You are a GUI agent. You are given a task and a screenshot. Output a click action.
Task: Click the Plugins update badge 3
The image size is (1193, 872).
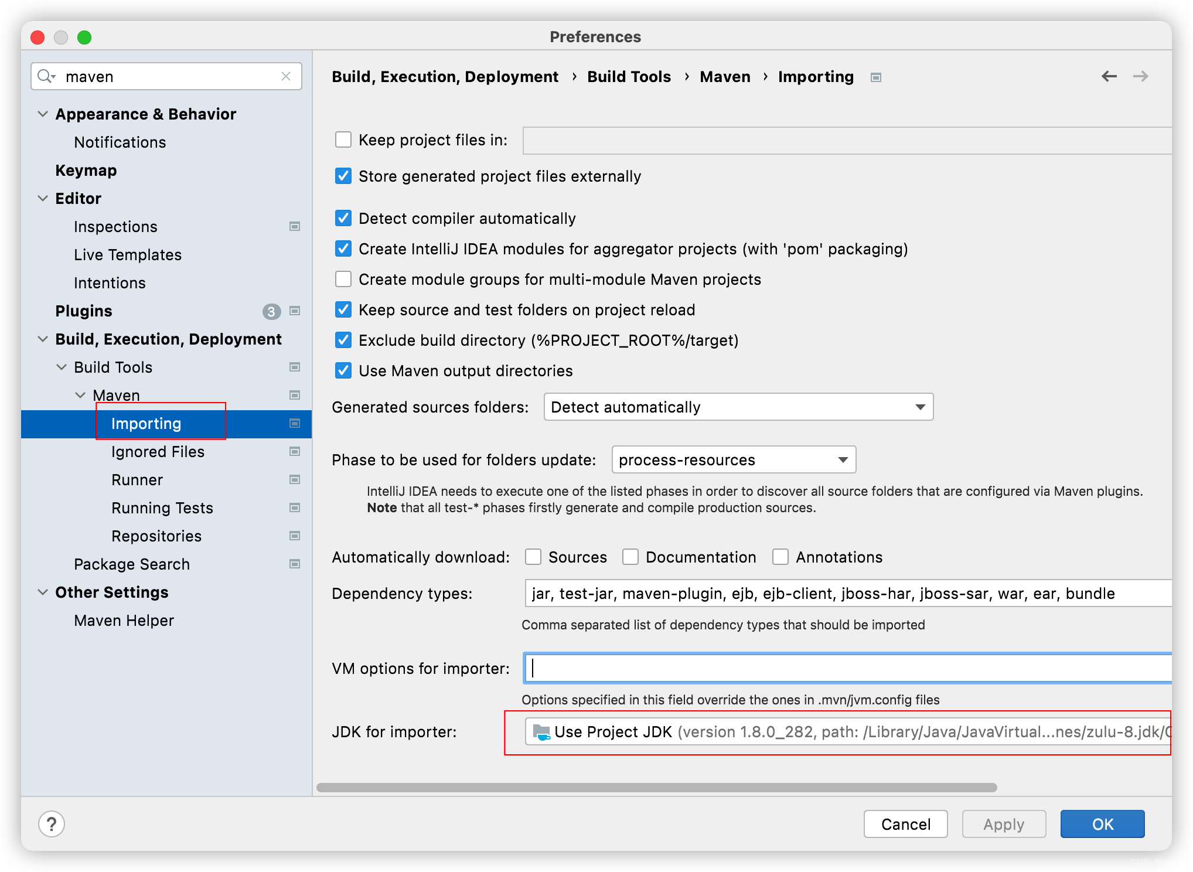coord(271,311)
